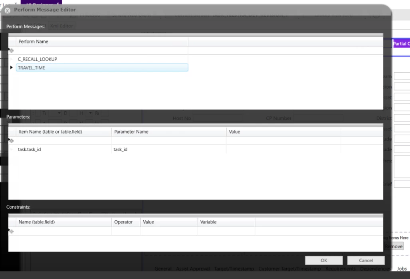
Task: Click the Perform Name column header
Action: coord(102,42)
